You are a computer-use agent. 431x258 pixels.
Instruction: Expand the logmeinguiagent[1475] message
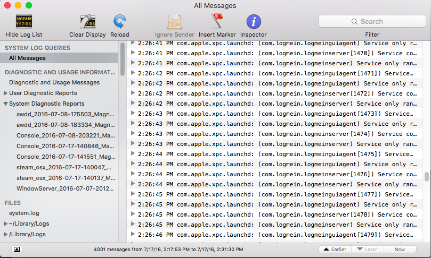[x=133, y=153]
